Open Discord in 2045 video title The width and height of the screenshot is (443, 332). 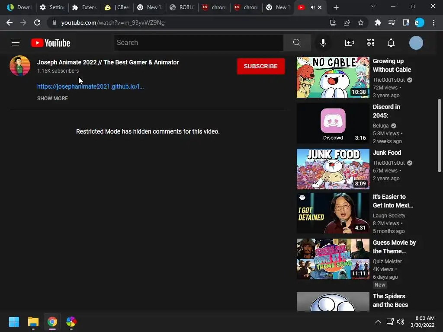click(x=386, y=111)
